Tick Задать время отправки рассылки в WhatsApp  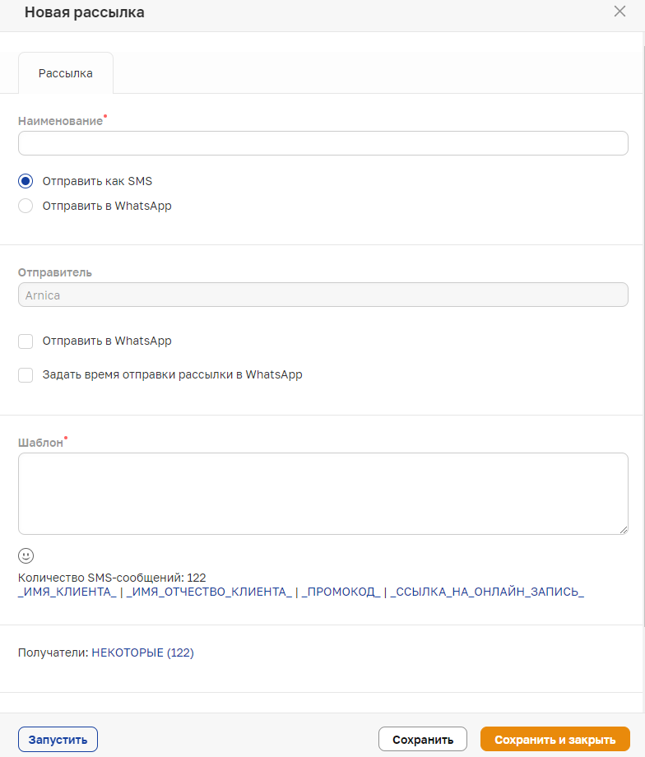tap(26, 375)
